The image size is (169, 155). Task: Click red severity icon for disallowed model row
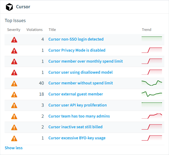14,73
